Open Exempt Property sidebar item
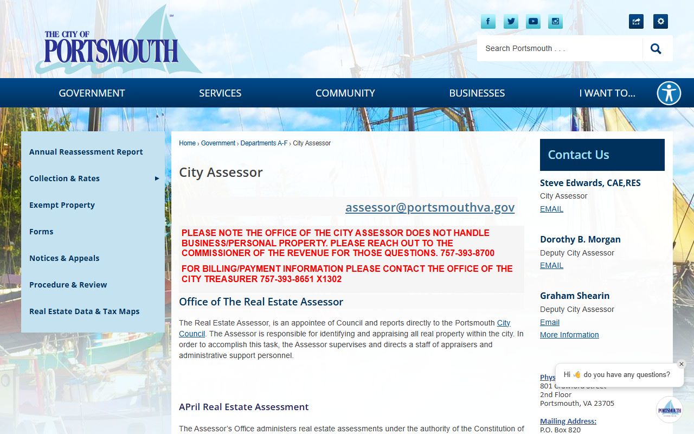This screenshot has height=434, width=694. (62, 205)
